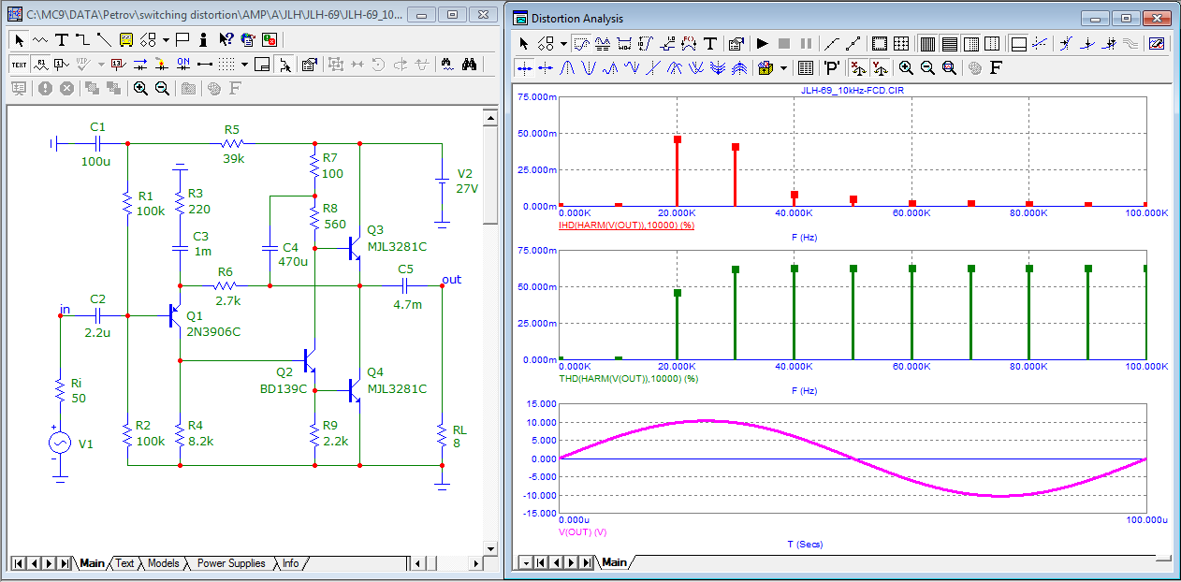Zoom in on the schematic
The width and height of the screenshot is (1181, 582).
pyautogui.click(x=140, y=88)
